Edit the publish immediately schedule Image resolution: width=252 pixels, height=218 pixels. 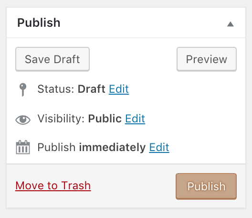(159, 147)
